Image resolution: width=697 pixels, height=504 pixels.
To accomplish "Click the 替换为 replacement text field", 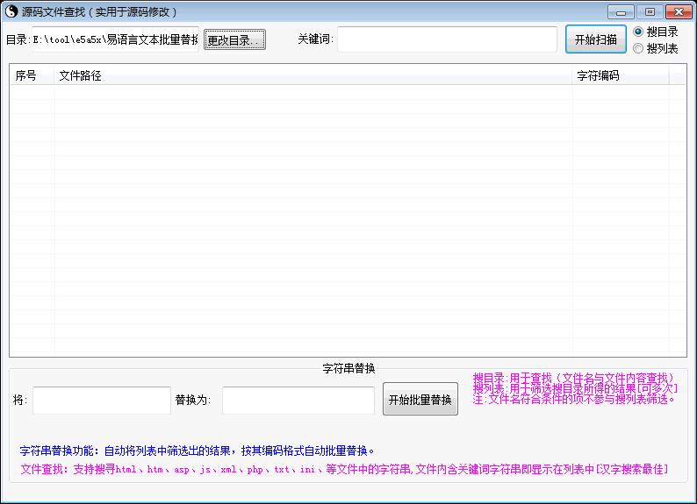I will (x=298, y=401).
